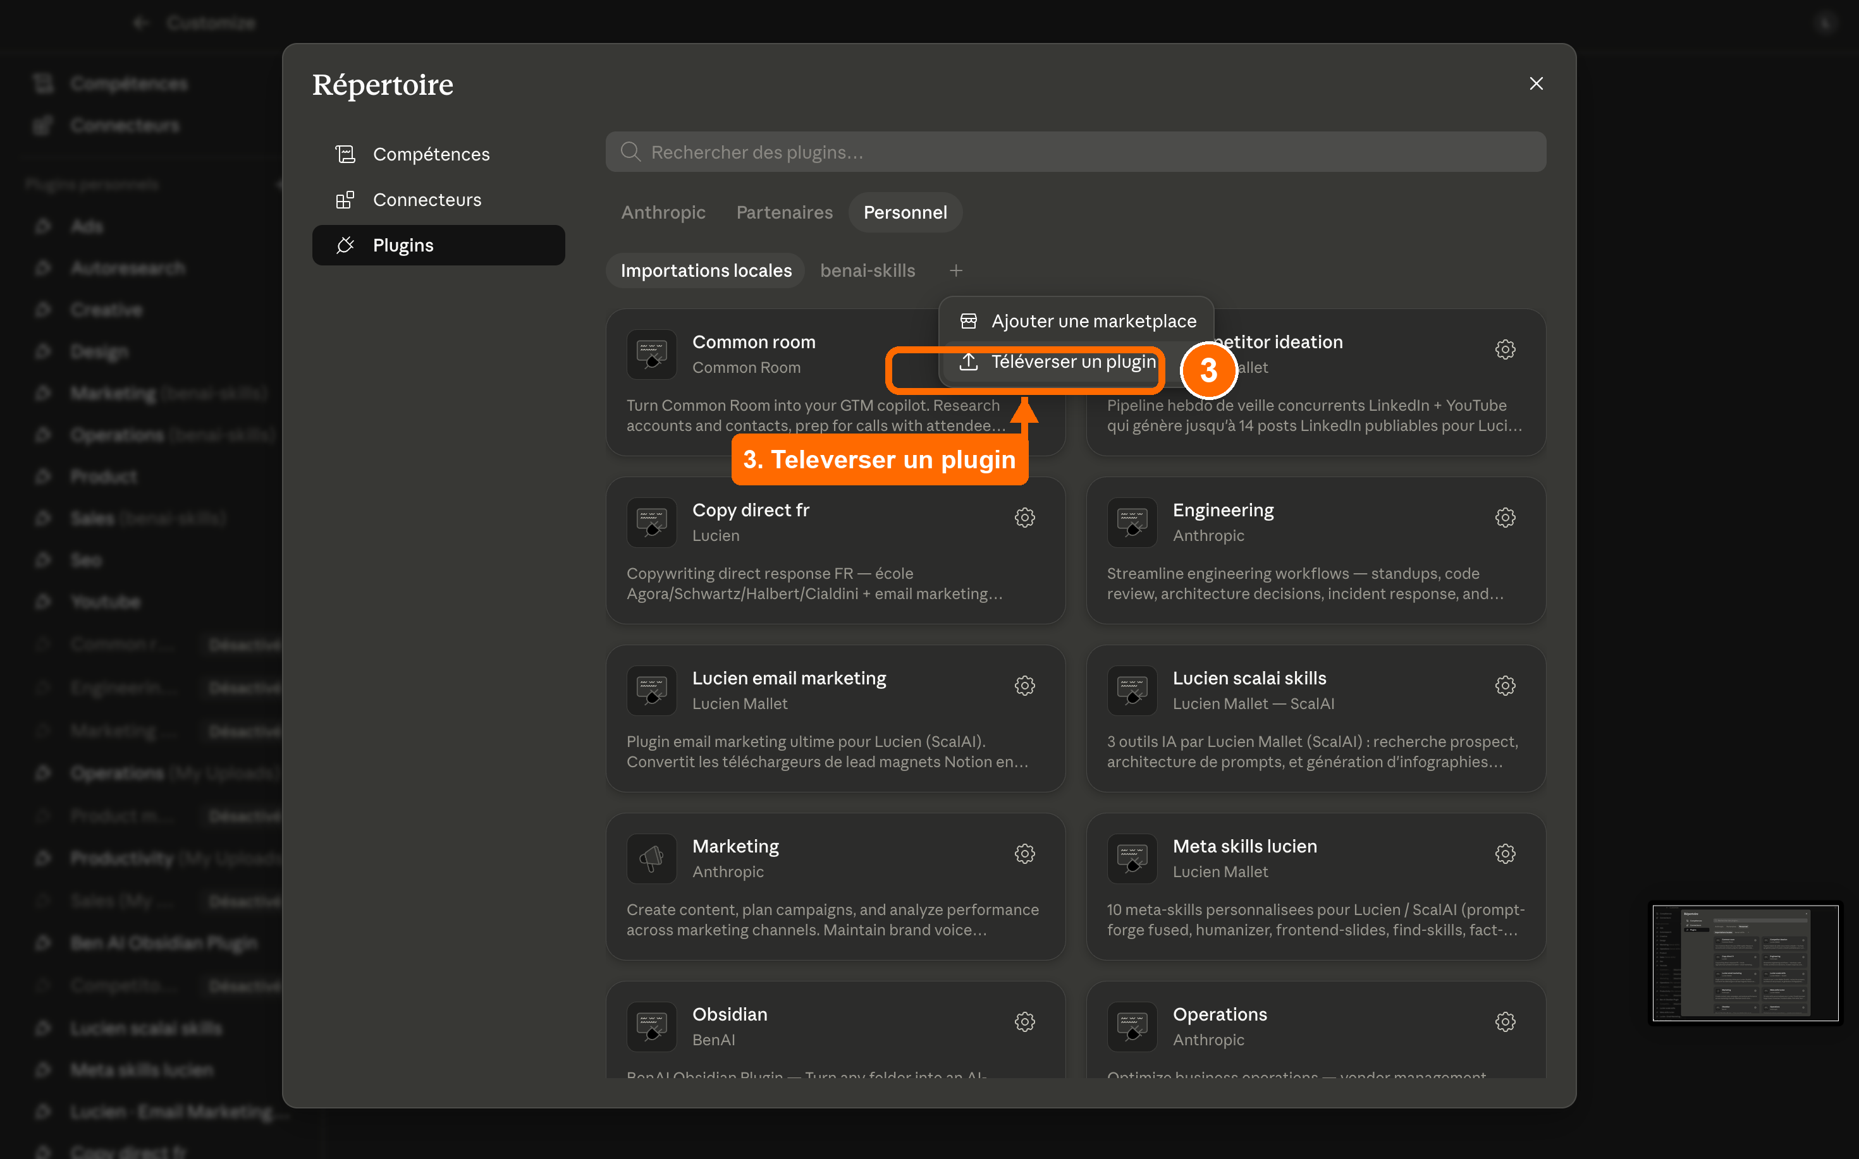Switch to the Anthropic tab

(663, 212)
